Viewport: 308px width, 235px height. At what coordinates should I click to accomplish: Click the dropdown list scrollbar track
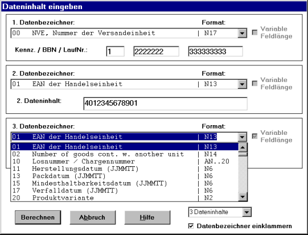(x=243, y=175)
